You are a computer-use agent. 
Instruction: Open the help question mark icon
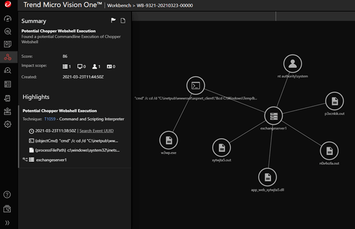pyautogui.click(x=8, y=195)
